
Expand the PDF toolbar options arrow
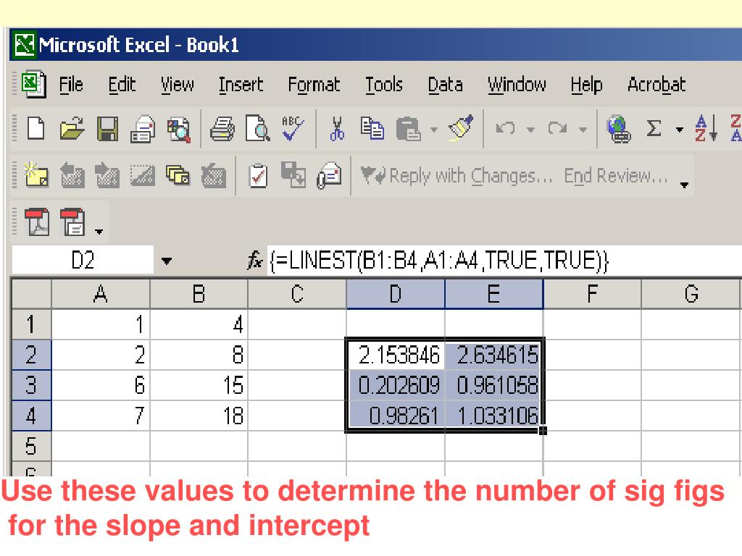click(99, 231)
